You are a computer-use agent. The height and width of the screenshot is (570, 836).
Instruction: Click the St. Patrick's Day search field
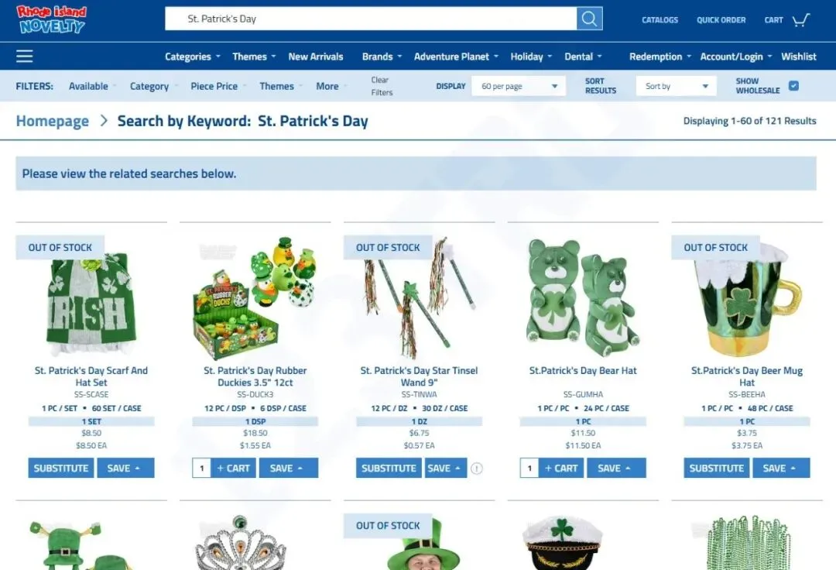pos(371,19)
